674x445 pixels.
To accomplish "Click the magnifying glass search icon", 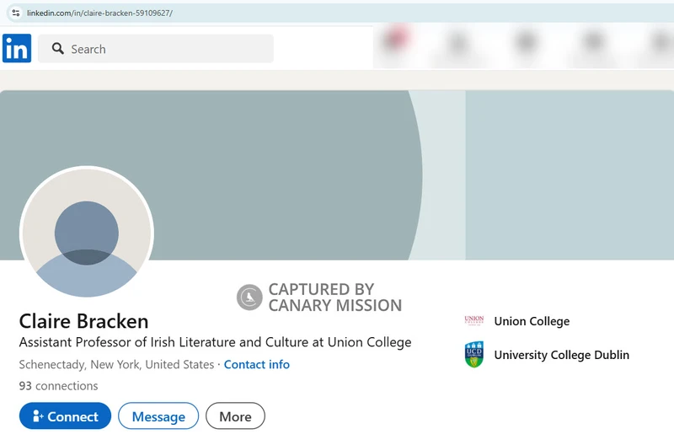I will tap(58, 49).
